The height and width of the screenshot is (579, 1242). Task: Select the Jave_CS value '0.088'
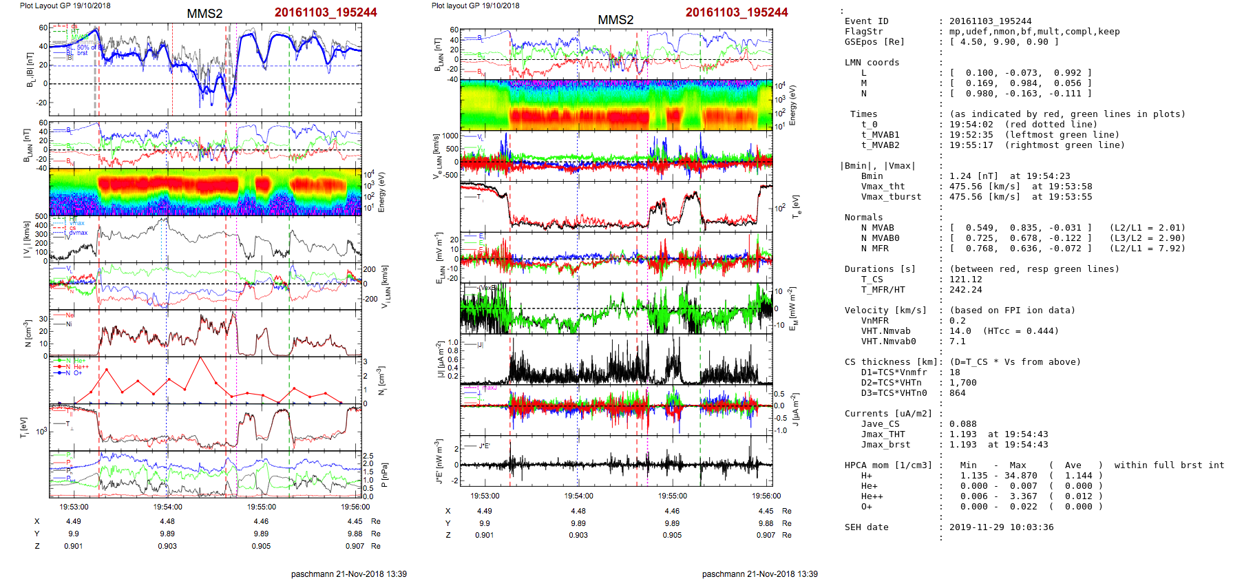click(962, 424)
